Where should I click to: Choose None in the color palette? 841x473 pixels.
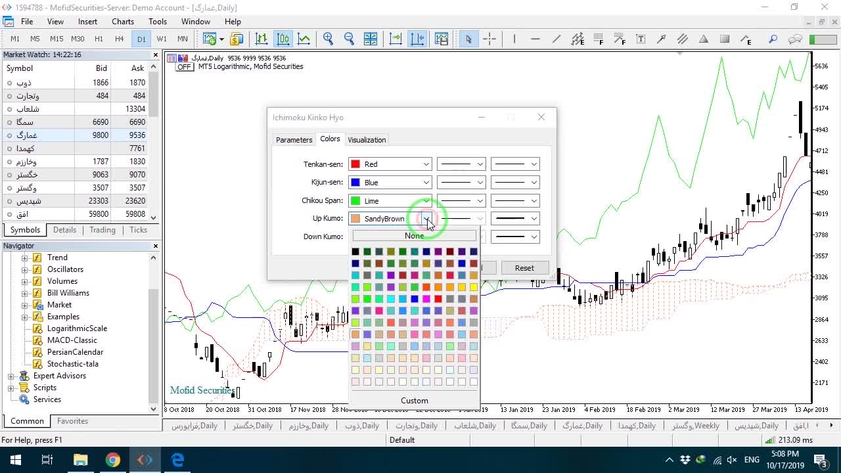point(414,236)
